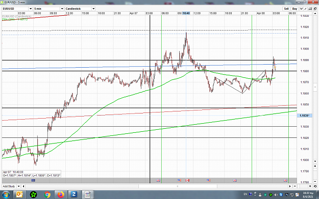
Task: Click the blue help icon in system tray
Action: 251,194
